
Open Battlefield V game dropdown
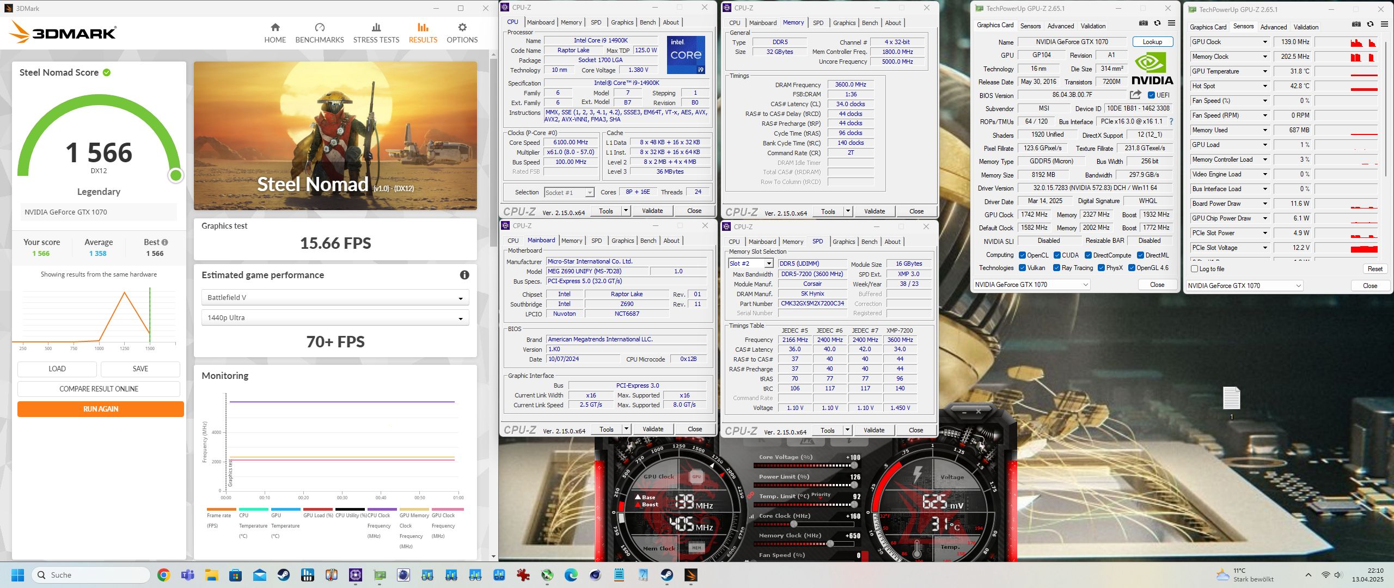(335, 297)
